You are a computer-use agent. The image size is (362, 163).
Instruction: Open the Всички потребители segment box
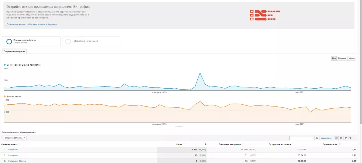point(31,42)
